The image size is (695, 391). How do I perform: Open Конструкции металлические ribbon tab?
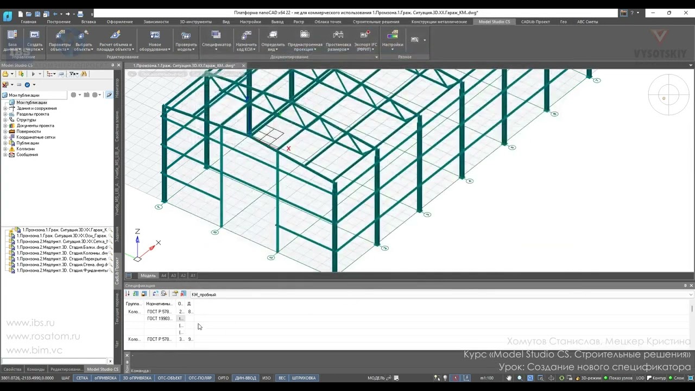click(x=439, y=22)
